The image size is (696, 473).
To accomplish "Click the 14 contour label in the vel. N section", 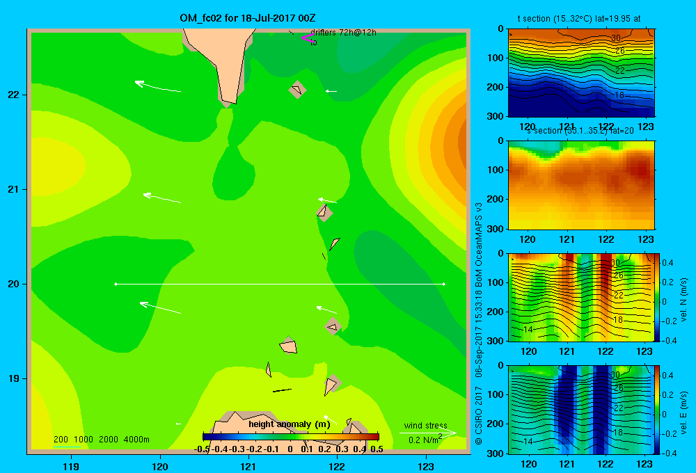I will point(528,329).
